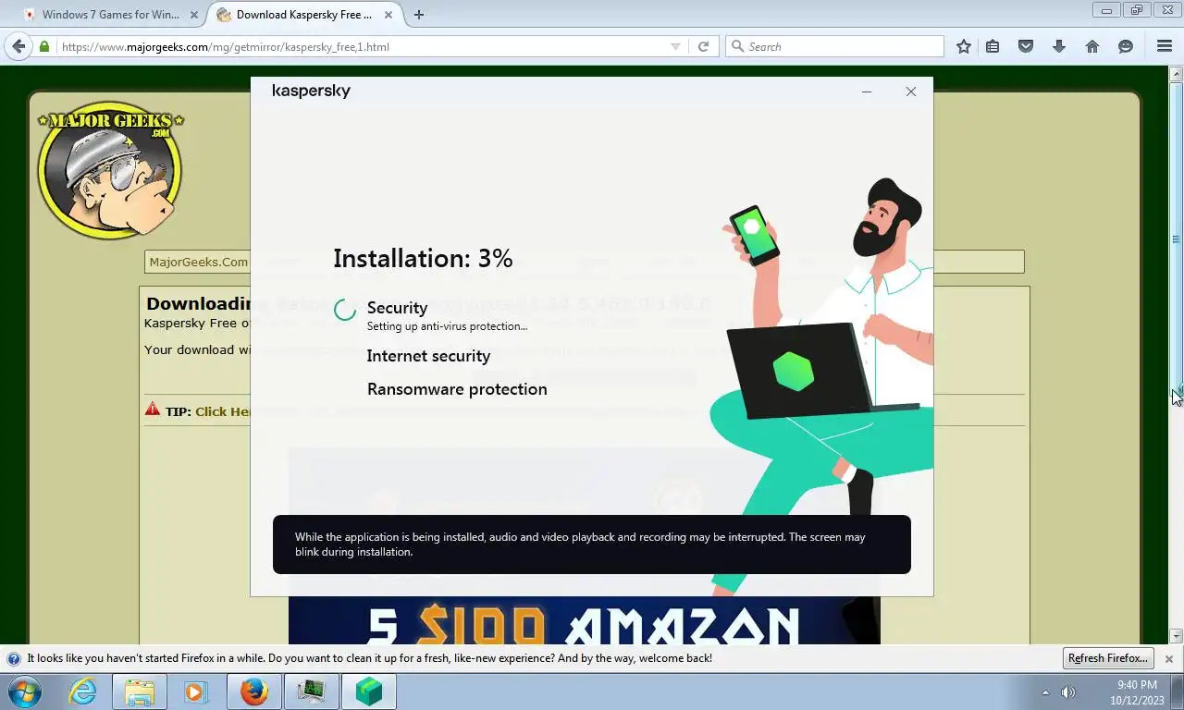Minimize the Kaspersky installer window
Viewport: 1184px width, 710px height.
867,92
